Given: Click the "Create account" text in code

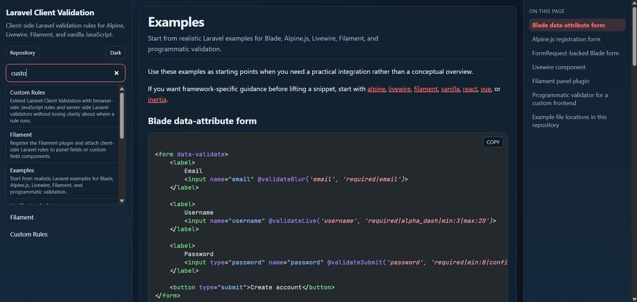Looking at the screenshot, I should pyautogui.click(x=276, y=287).
